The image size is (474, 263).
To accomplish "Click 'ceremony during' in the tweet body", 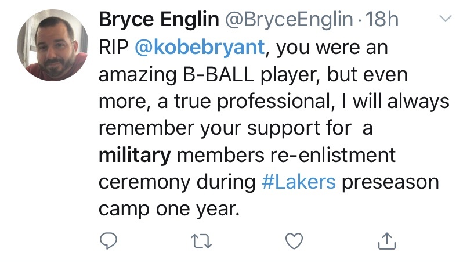I will click(x=177, y=182).
